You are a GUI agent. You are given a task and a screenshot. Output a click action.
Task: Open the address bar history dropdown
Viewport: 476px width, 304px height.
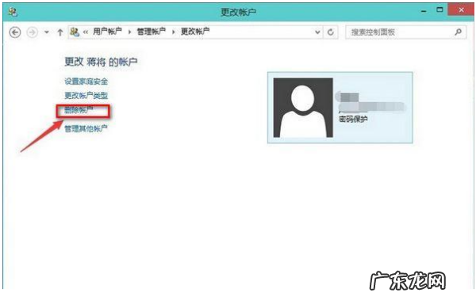(317, 32)
